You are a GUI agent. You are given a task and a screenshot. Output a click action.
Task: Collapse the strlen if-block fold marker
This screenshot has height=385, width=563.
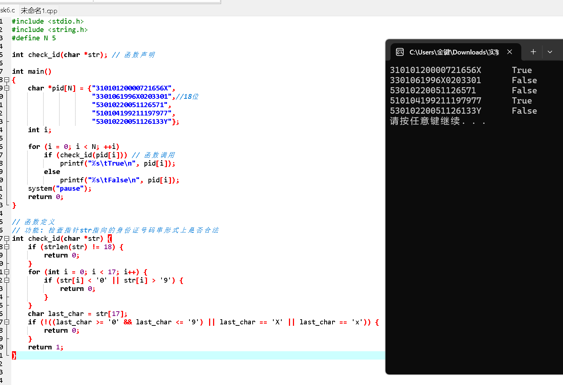point(7,247)
